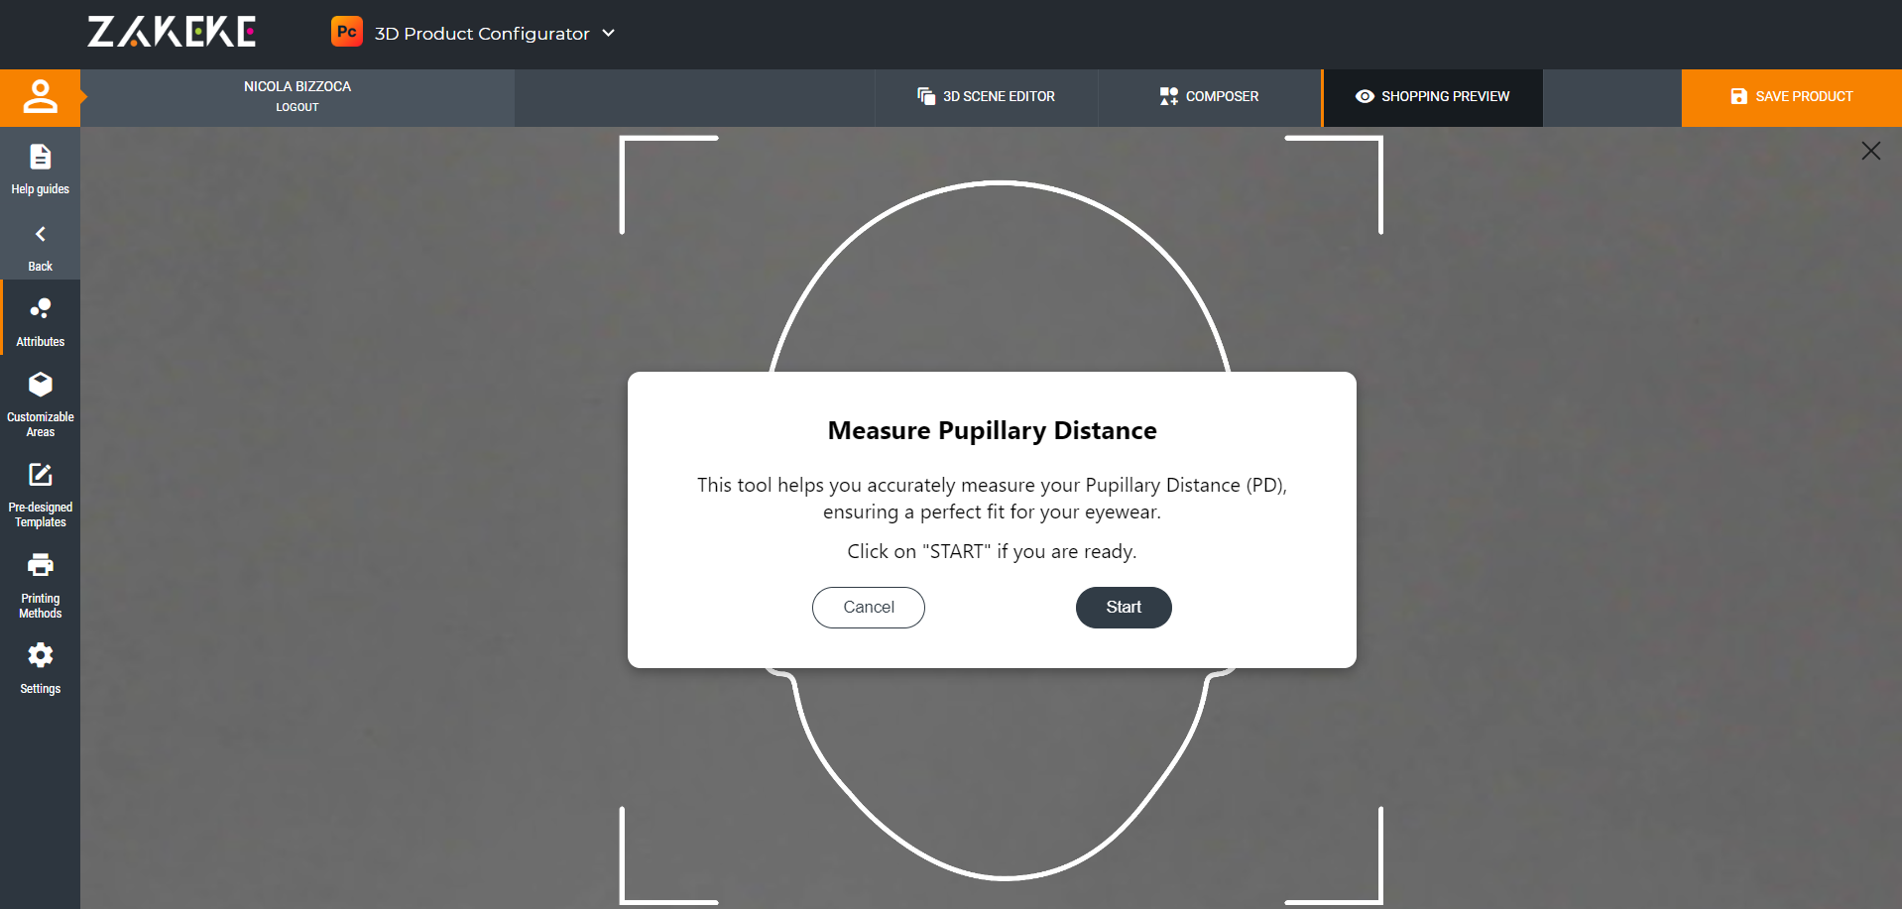Open Help guides in the sidebar
The height and width of the screenshot is (909, 1902).
pos(40,170)
